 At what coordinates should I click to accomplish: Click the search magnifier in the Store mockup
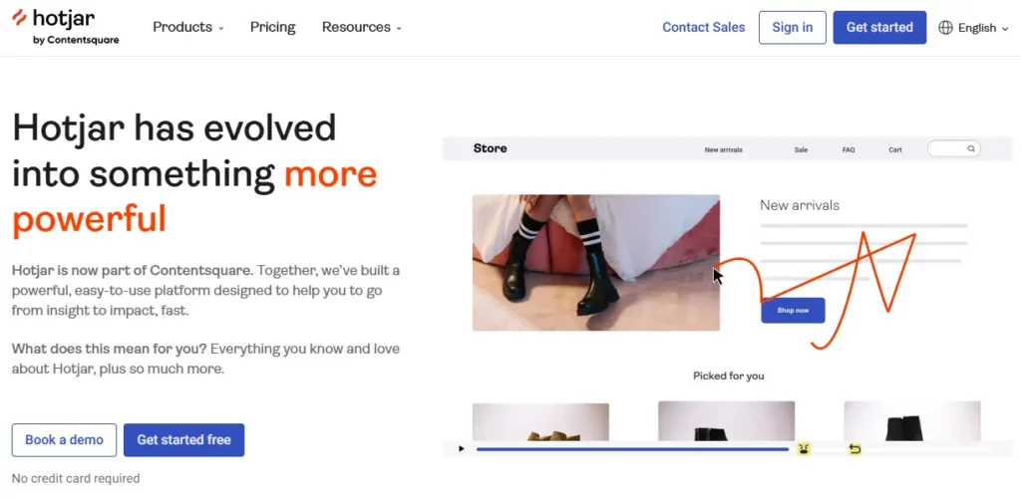(971, 149)
